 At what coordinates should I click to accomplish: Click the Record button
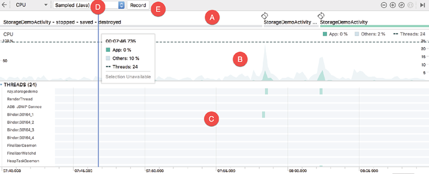[138, 5]
